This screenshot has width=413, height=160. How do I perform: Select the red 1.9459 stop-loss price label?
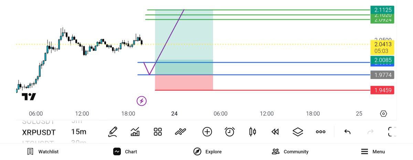(x=382, y=90)
